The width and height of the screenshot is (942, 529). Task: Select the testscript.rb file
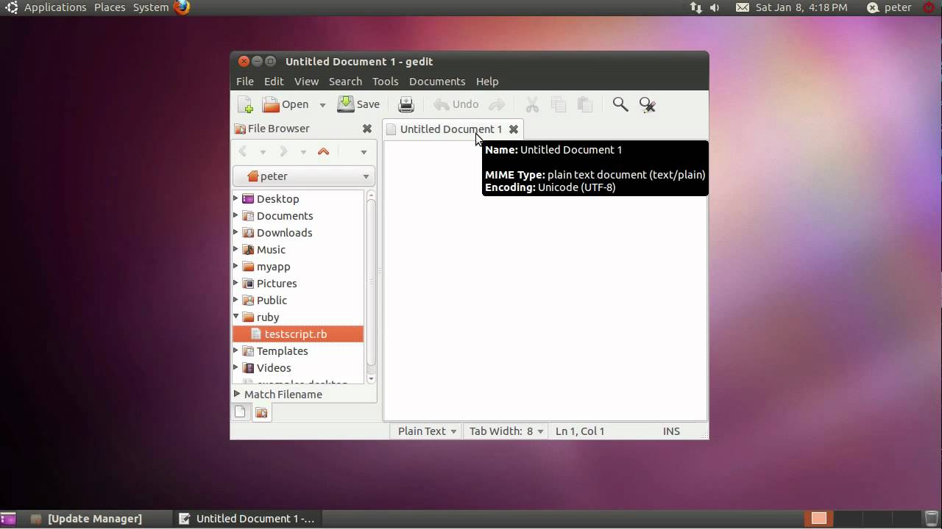(x=298, y=334)
